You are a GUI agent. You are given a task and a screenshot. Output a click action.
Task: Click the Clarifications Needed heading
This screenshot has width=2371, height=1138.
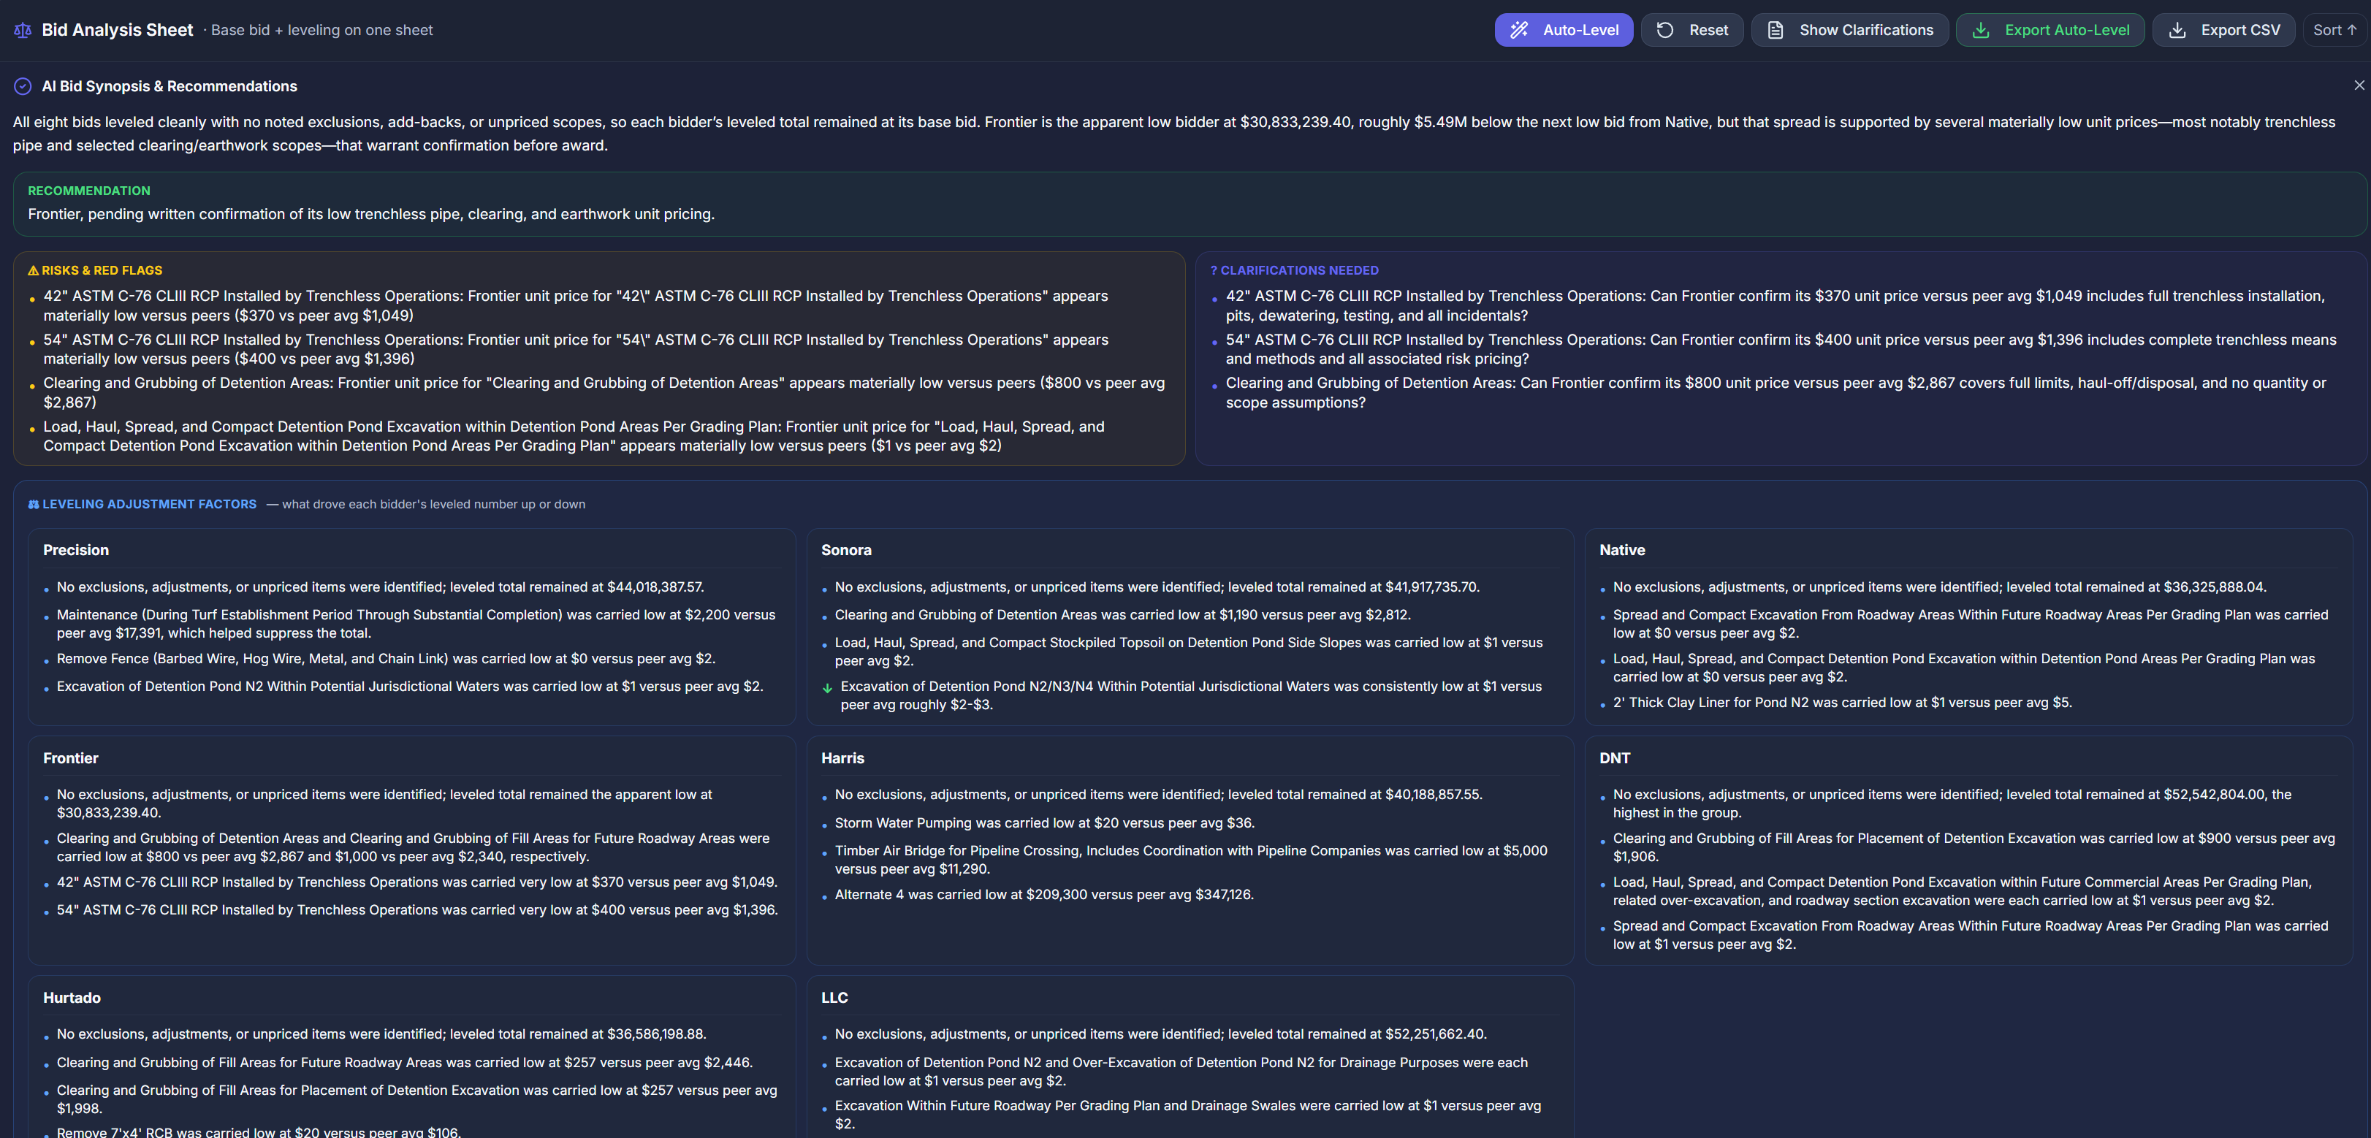[1294, 270]
